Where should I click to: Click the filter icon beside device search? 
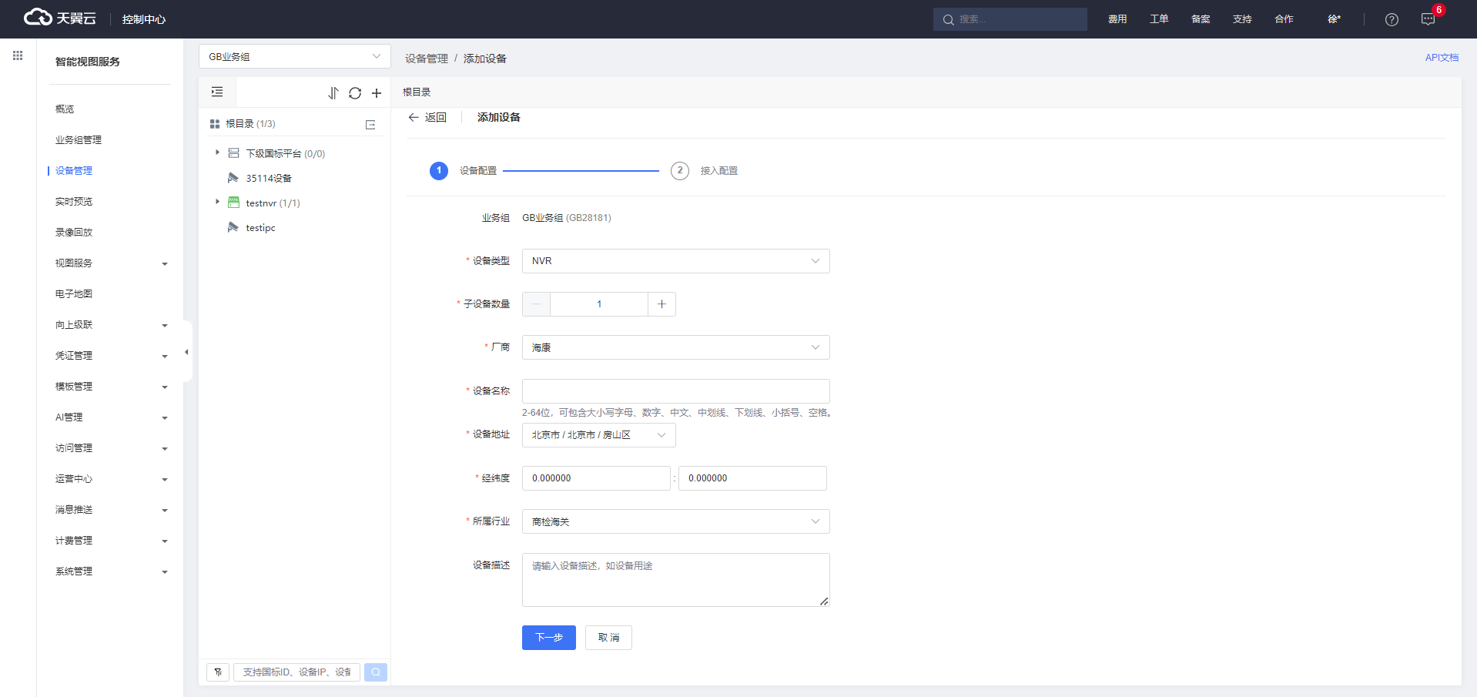(218, 672)
